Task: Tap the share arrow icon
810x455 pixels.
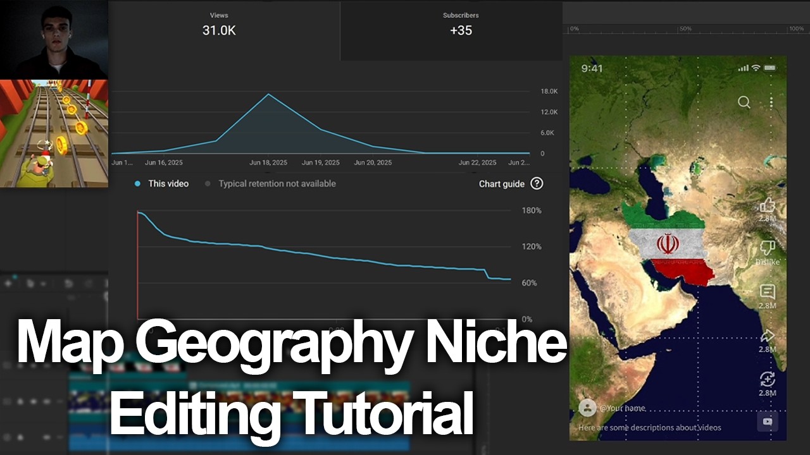Action: tap(768, 335)
